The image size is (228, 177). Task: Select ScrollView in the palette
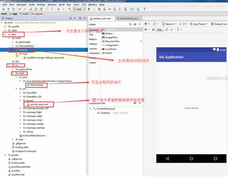coord(109,49)
